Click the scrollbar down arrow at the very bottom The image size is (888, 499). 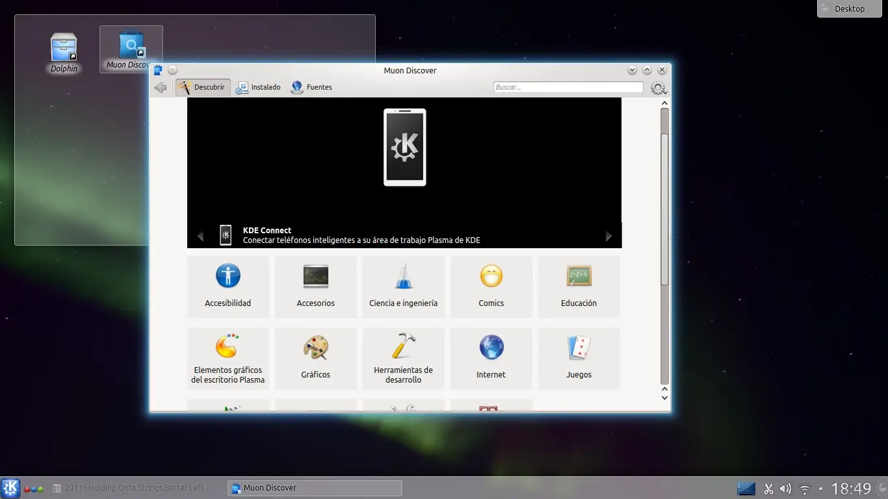point(664,398)
